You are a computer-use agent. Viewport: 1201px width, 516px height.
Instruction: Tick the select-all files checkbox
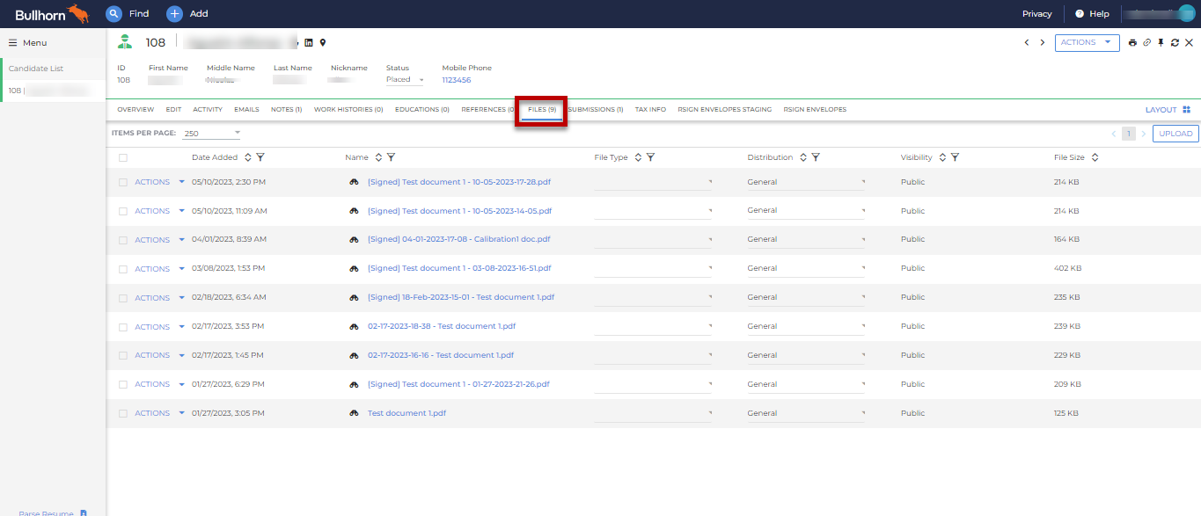[123, 158]
